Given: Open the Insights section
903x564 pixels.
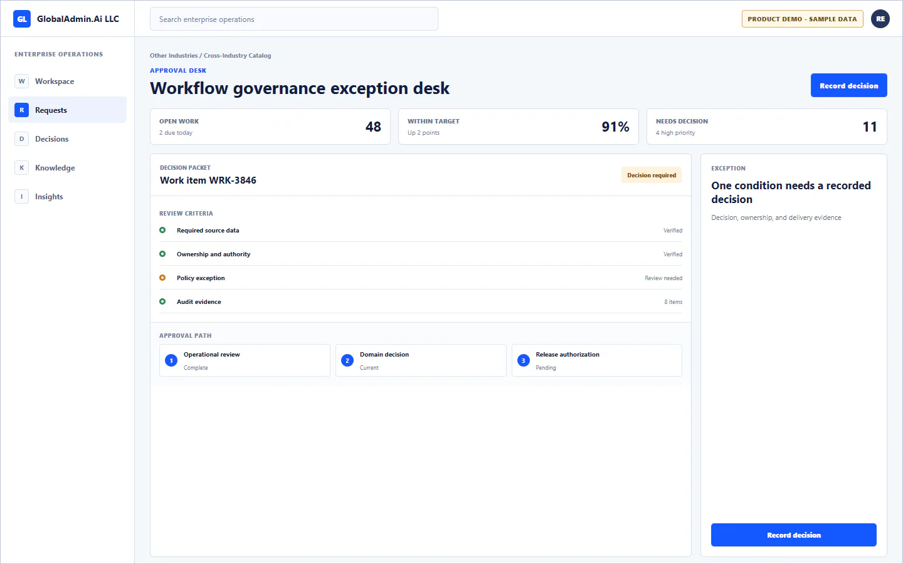Looking at the screenshot, I should point(67,197).
